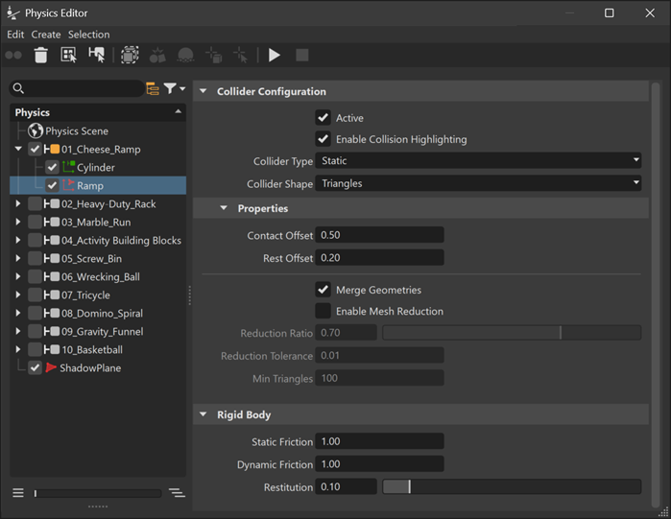The height and width of the screenshot is (519, 671).
Task: Click the left hamburger icon below tree
Action: click(x=18, y=493)
